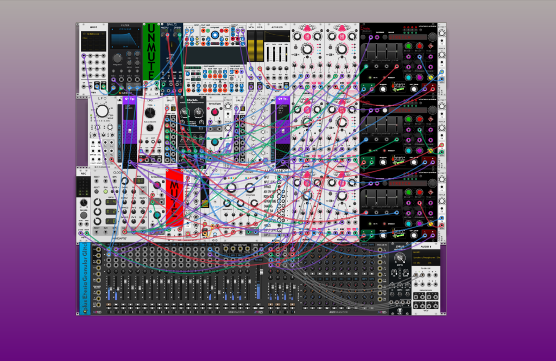556x361 pixels.
Task: Flip the LOOP DELAYS switch on OV Tgl
Action: (130, 131)
